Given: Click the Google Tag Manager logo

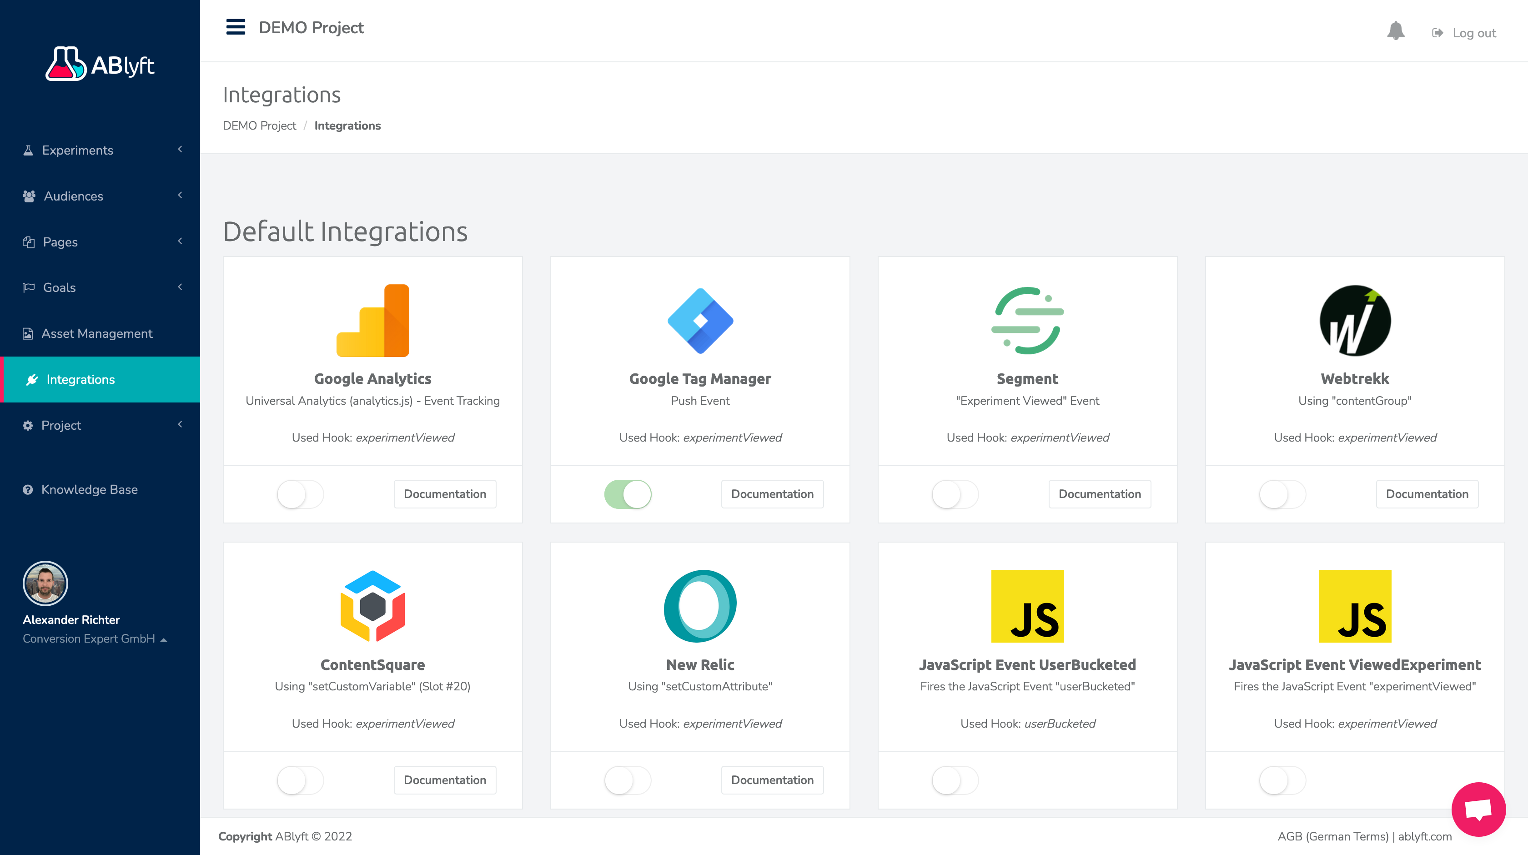Looking at the screenshot, I should click(x=700, y=321).
